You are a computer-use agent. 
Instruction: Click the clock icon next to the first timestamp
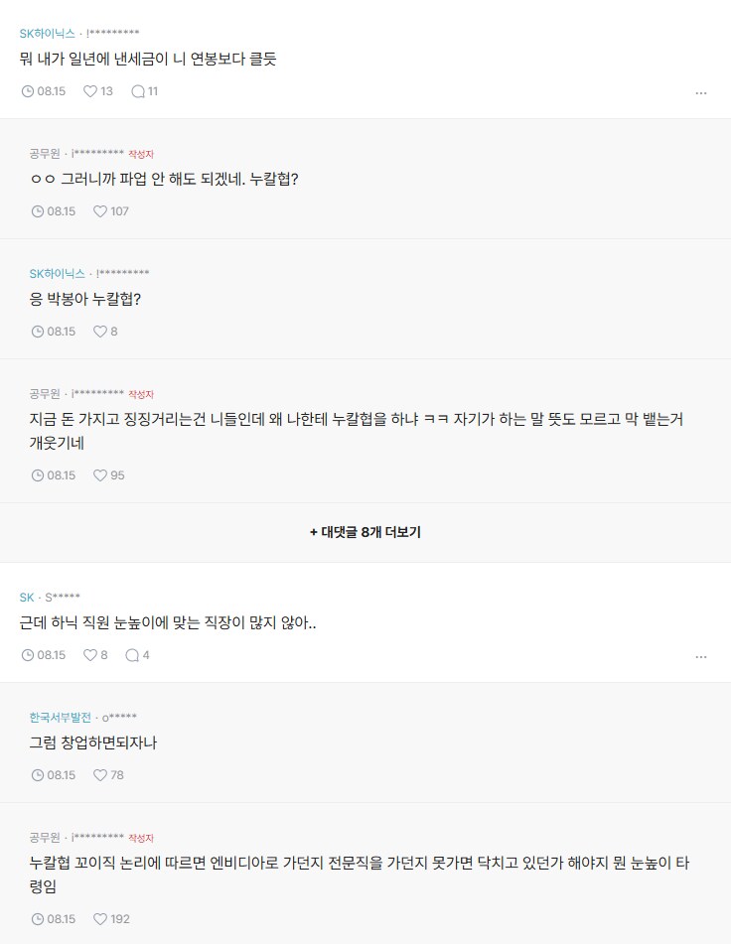[27, 90]
